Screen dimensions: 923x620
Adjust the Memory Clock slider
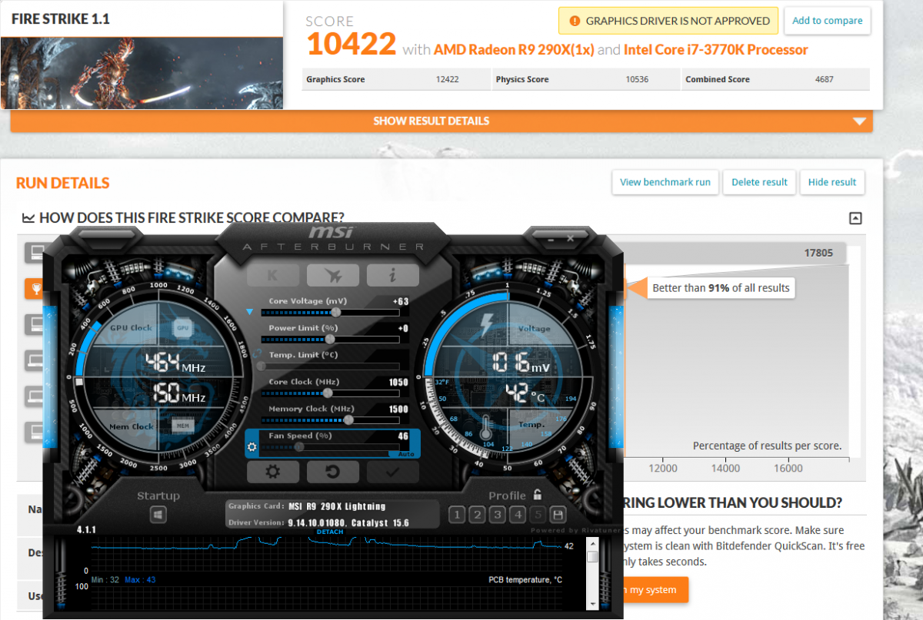coord(331,420)
